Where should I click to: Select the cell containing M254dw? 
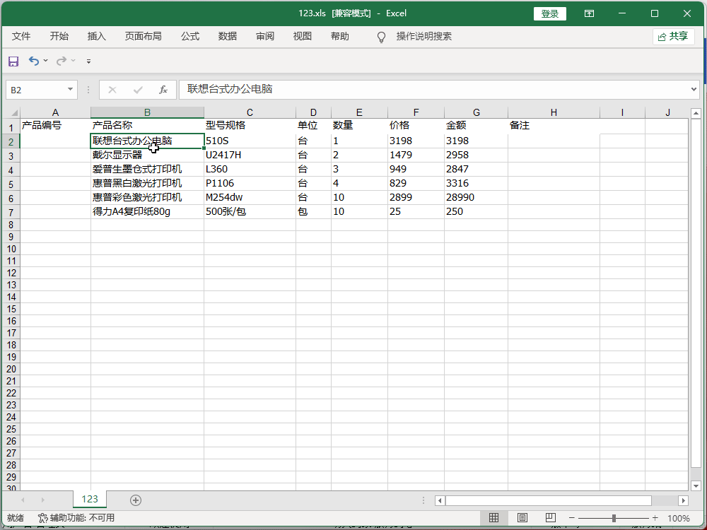click(250, 197)
